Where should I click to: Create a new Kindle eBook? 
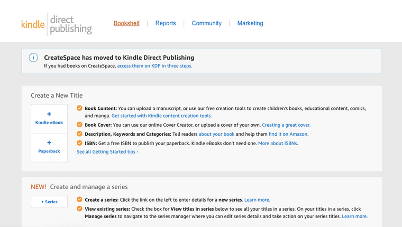[x=49, y=119]
